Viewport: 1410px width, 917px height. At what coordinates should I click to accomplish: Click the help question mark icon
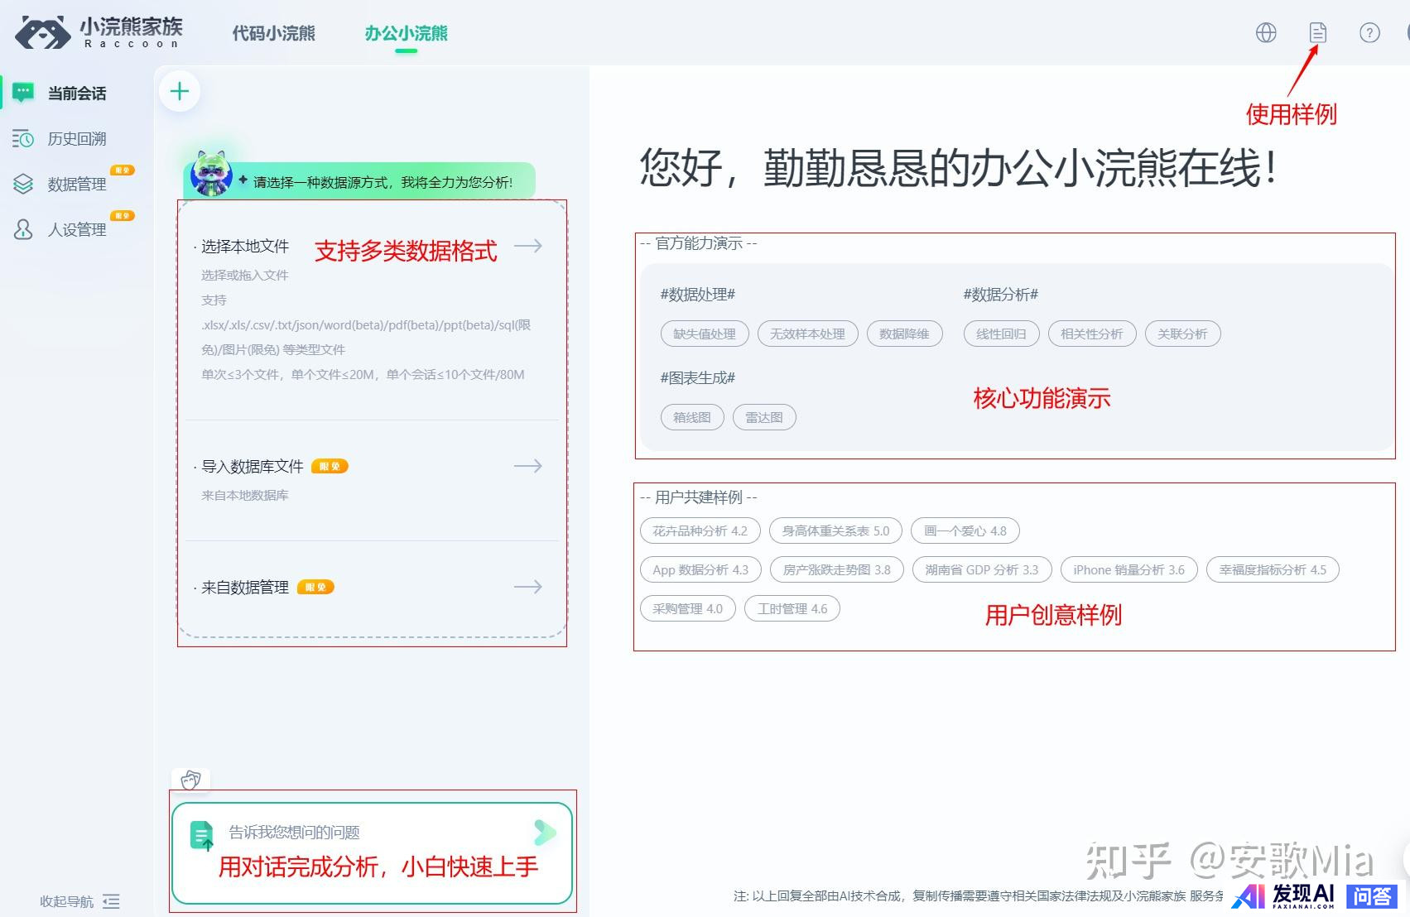point(1369,33)
